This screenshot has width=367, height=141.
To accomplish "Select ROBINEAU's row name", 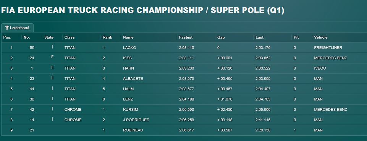I will click(133, 130).
